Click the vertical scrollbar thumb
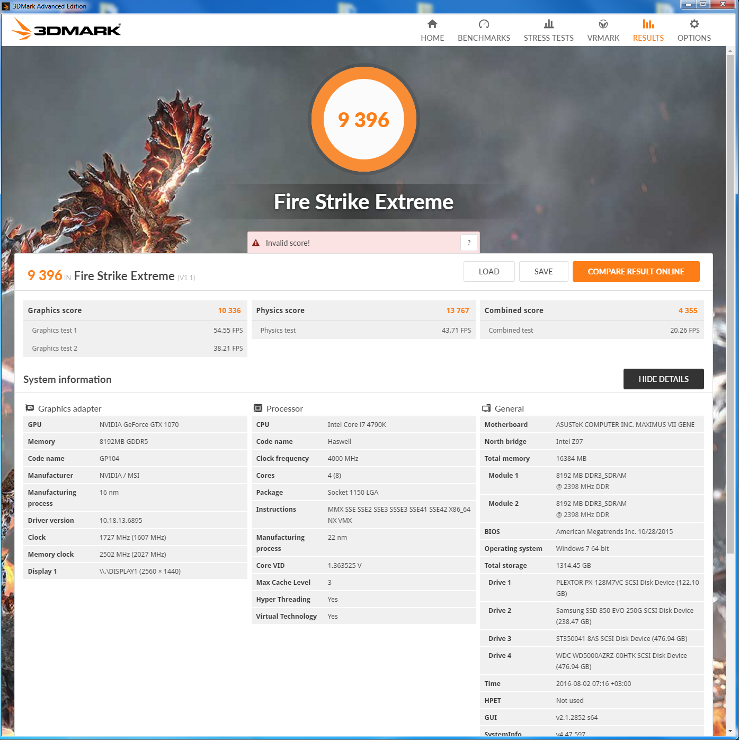739x740 pixels. 730,305
